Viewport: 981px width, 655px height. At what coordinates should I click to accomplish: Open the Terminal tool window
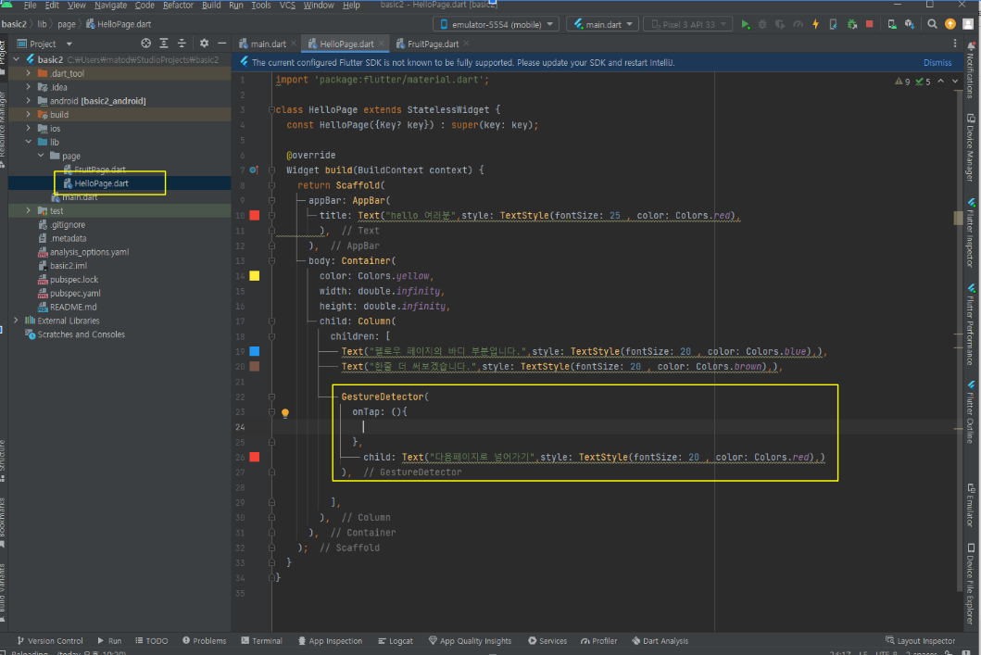tap(261, 640)
